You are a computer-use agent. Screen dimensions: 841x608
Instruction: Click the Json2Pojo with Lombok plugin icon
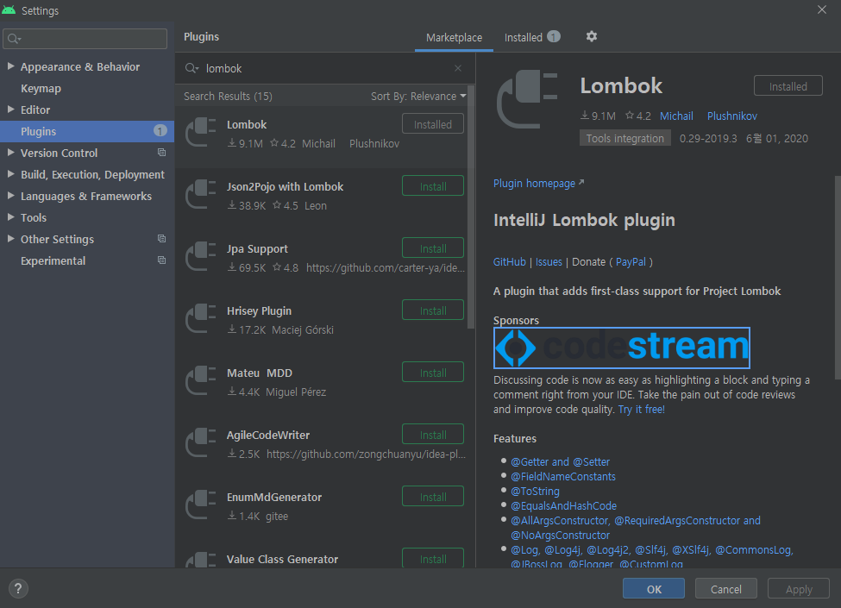[201, 195]
